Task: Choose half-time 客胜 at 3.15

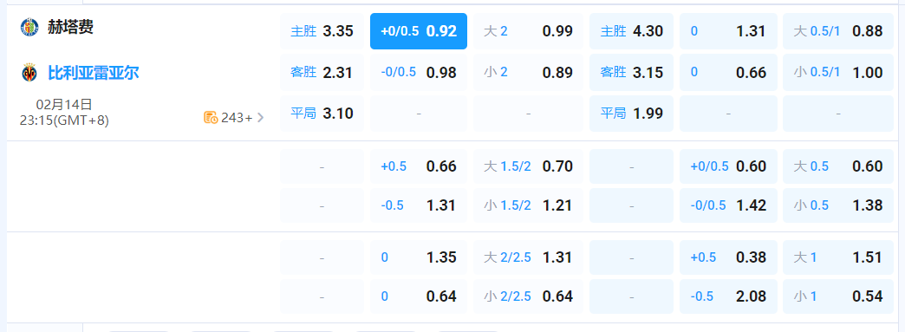Action: [x=631, y=73]
